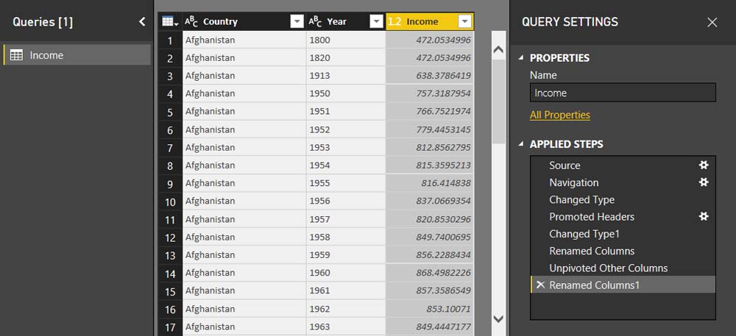This screenshot has width=736, height=336.
Task: Click the ABC data type icon for Country
Action: pos(191,21)
